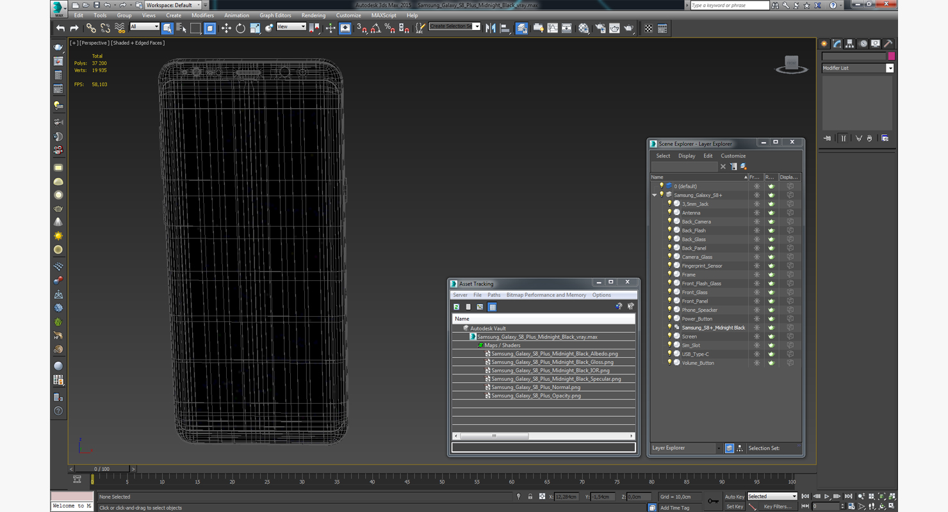Toggle 3D Snaps button
The height and width of the screenshot is (512, 948).
click(362, 28)
